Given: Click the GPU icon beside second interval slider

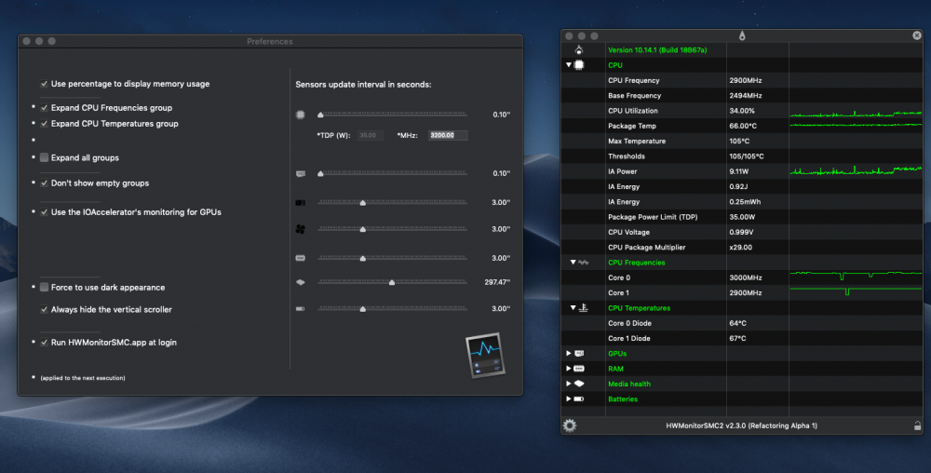Looking at the screenshot, I should click(x=301, y=174).
